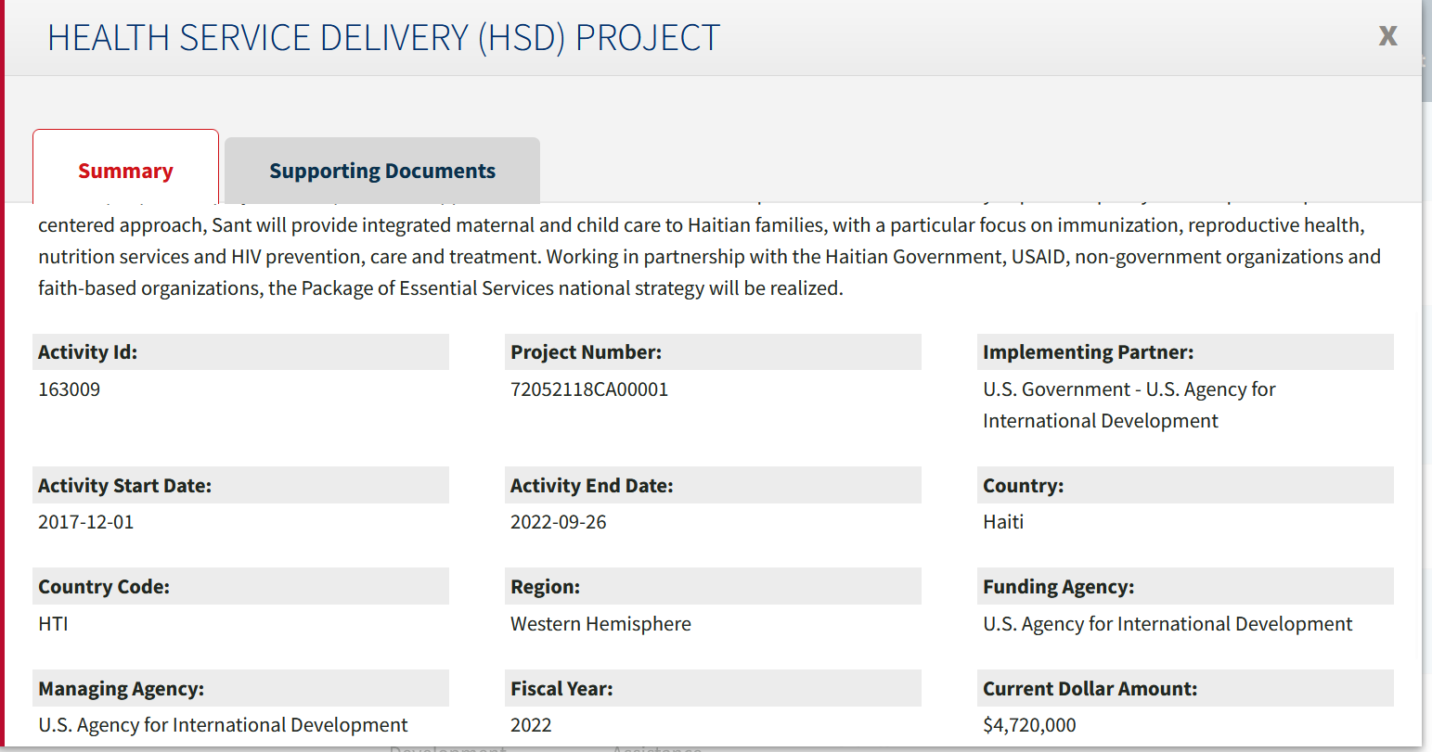Viewport: 1432px width, 752px height.
Task: Click the Funding Agency value text
Action: pos(1168,624)
